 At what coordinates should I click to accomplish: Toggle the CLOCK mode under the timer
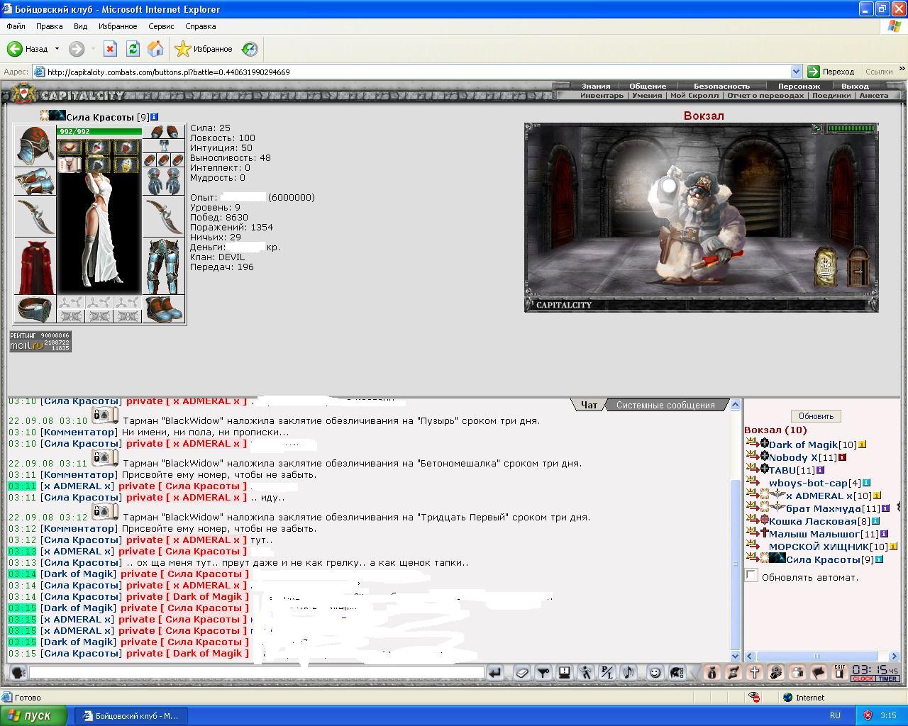point(863,679)
